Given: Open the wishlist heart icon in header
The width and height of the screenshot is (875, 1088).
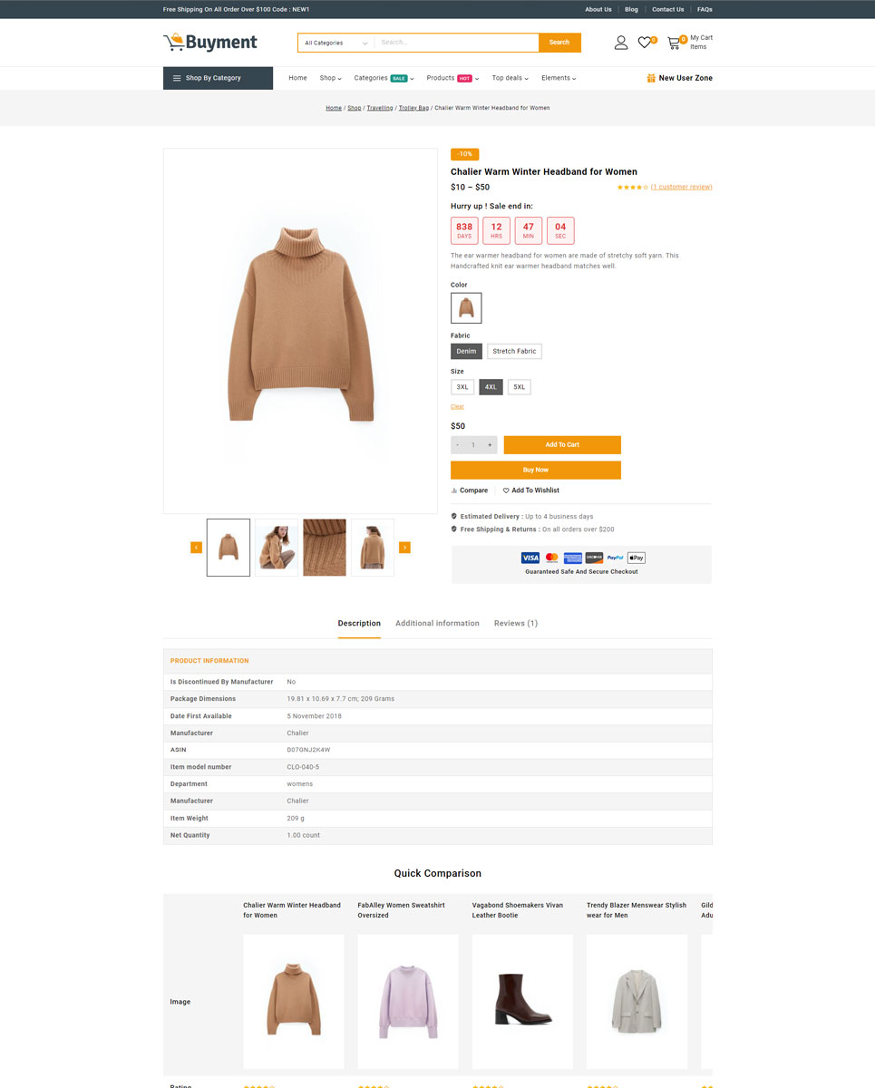Looking at the screenshot, I should click(644, 43).
